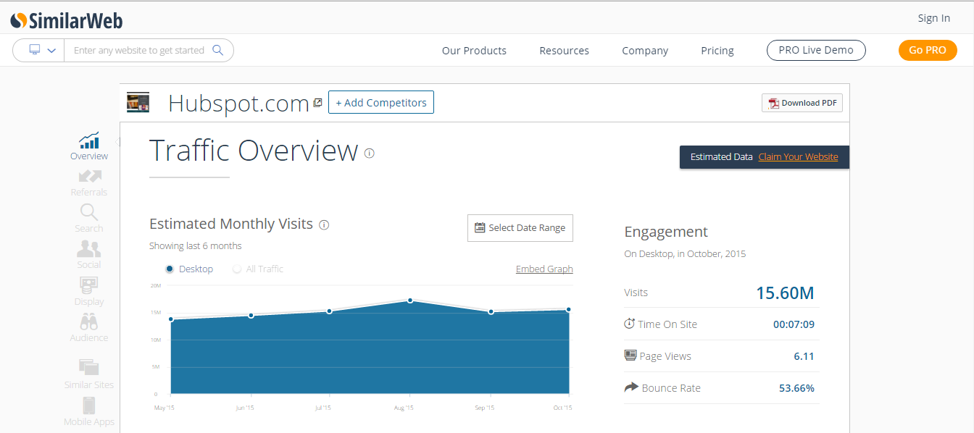Open the device type dropdown
This screenshot has width=974, height=433.
(42, 50)
